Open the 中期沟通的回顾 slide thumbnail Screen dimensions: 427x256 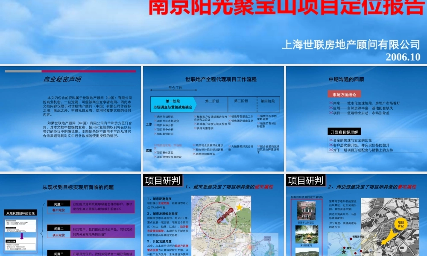357,119
